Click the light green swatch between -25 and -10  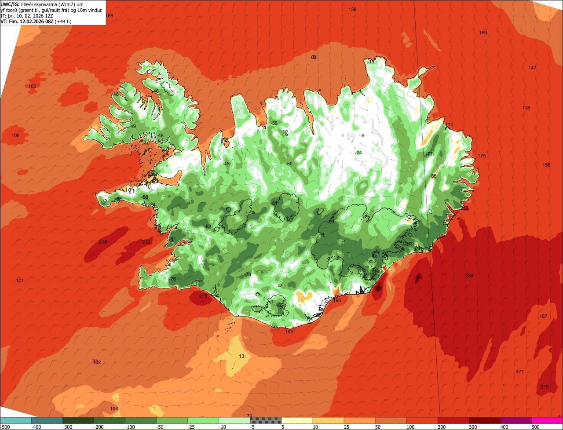203,421
